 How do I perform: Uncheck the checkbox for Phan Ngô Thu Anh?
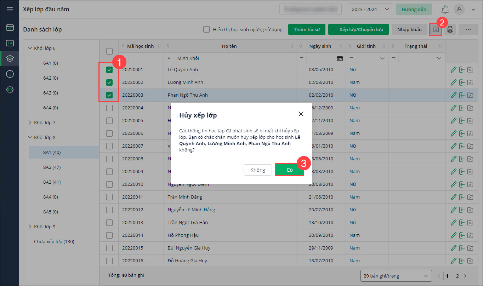(109, 95)
